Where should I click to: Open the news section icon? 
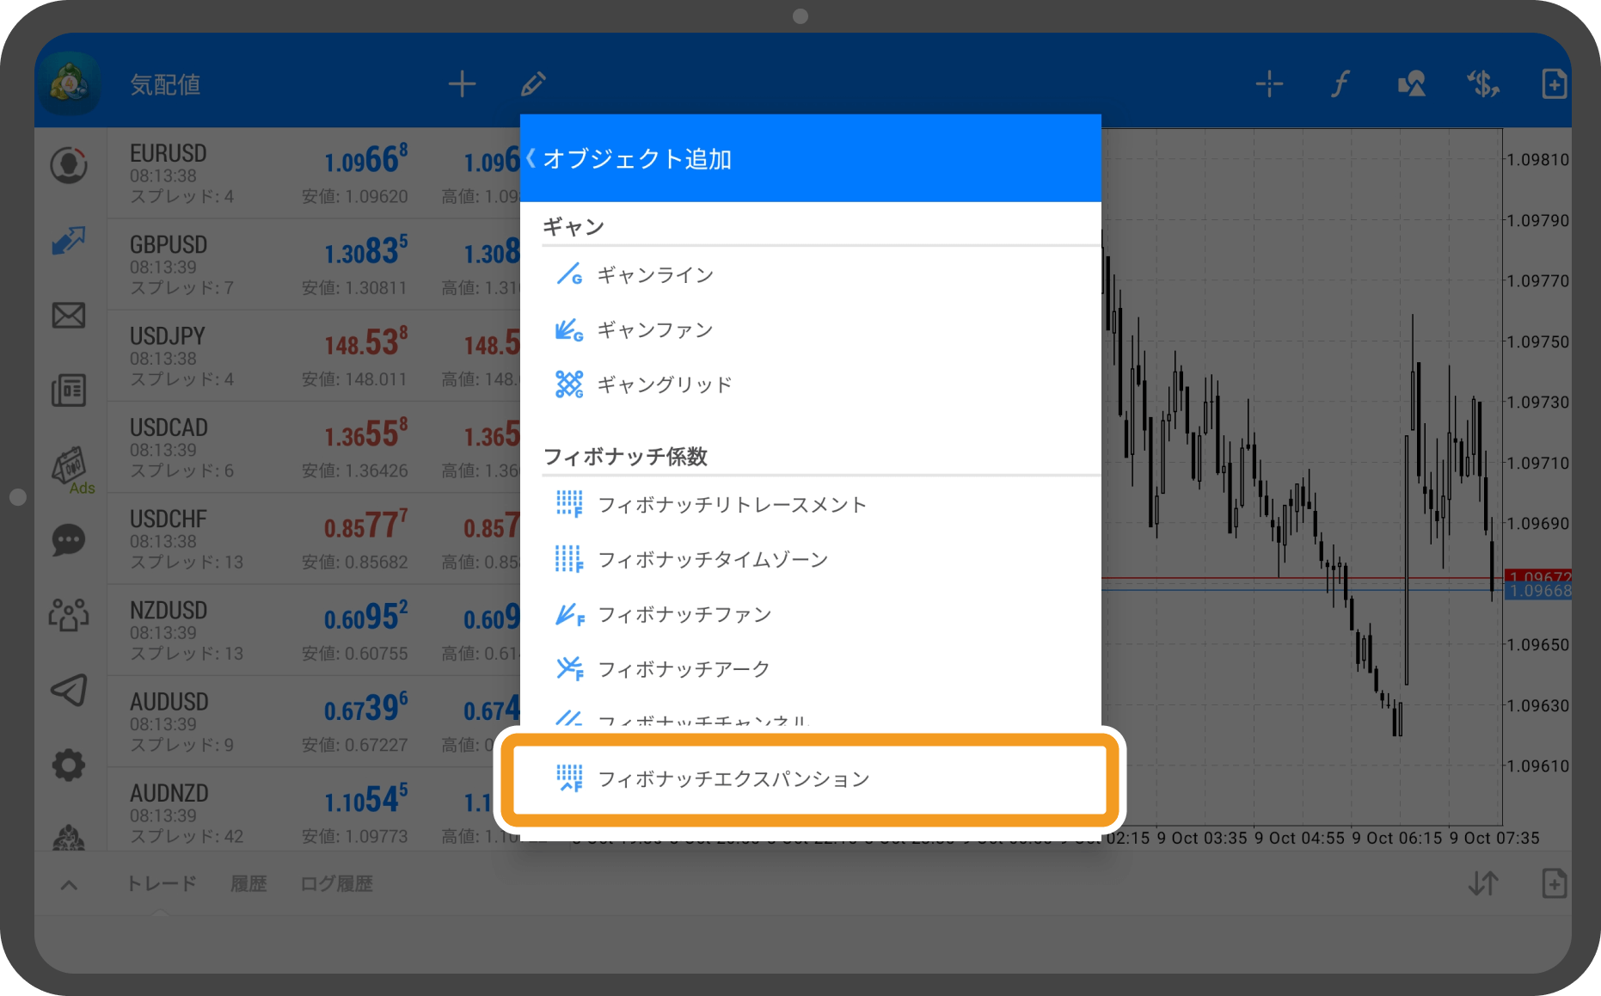coord(69,390)
